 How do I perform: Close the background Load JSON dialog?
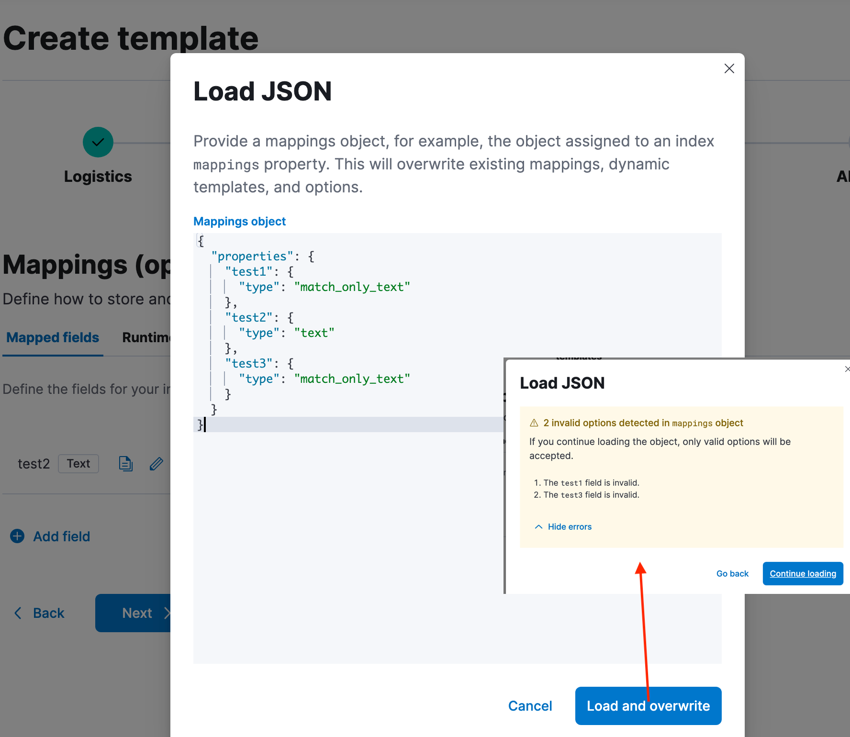pos(729,68)
